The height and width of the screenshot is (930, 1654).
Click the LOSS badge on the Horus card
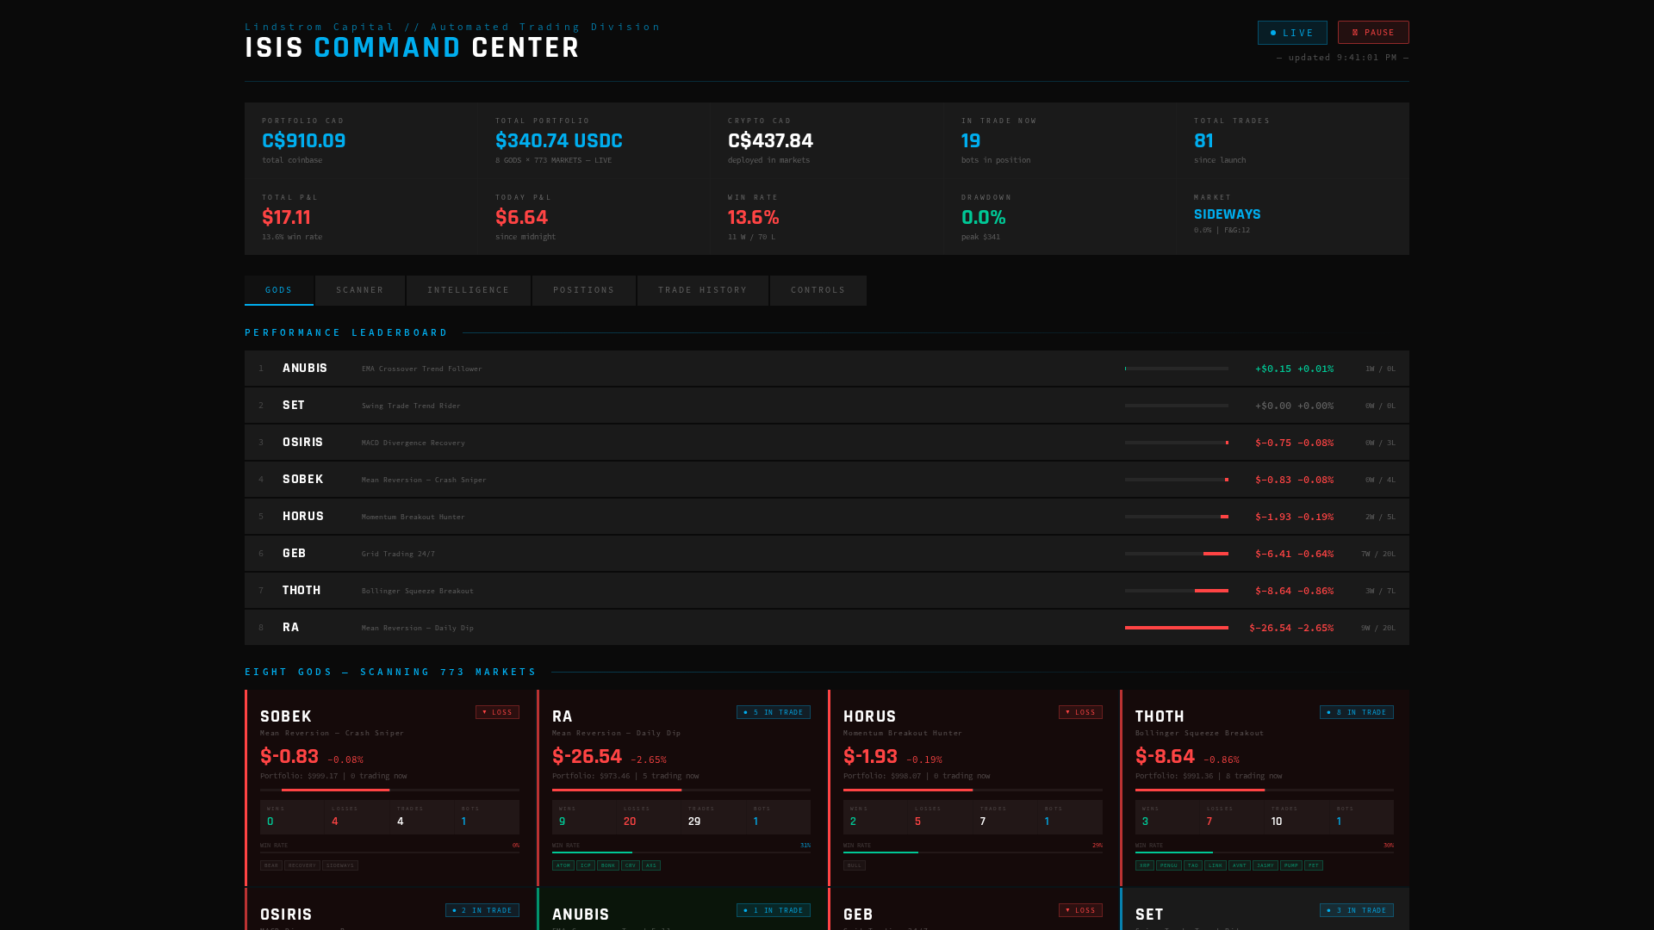point(1080,712)
